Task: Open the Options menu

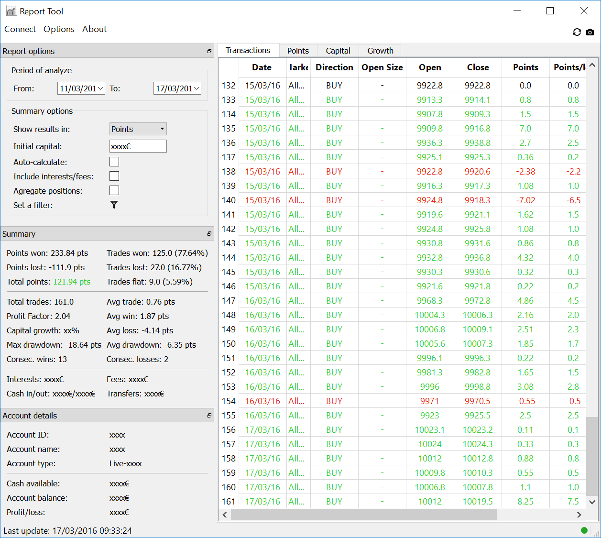Action: coord(59,29)
